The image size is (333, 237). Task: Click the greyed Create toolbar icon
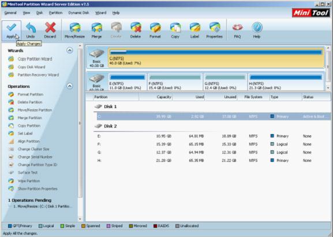click(x=116, y=28)
